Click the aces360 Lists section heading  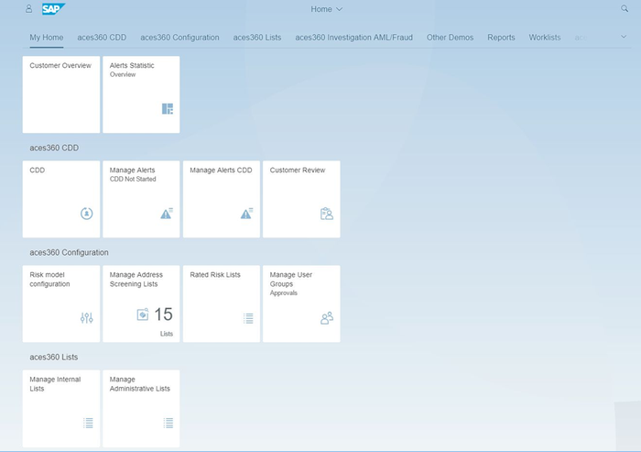coord(53,357)
